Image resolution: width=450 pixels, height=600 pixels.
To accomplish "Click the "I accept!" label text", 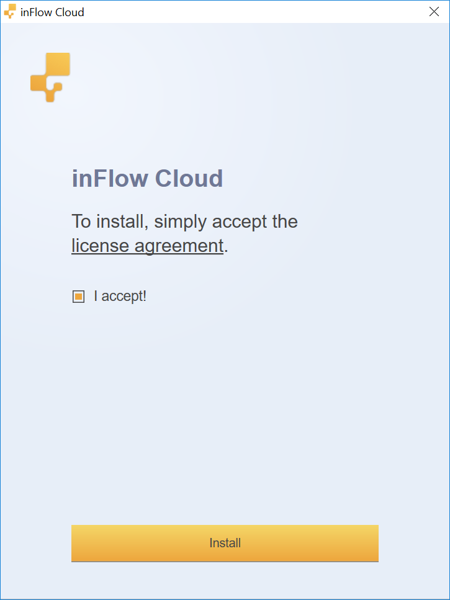I will click(120, 296).
